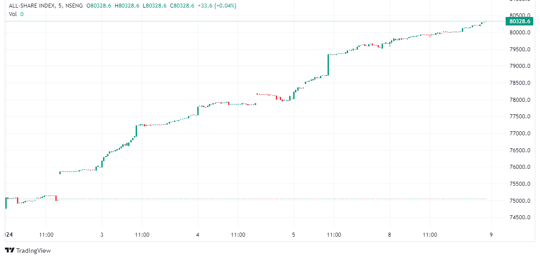Click the large green candle near 79000
The image size is (540, 259).
coord(328,65)
